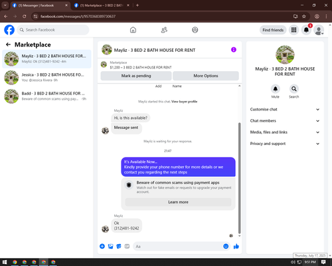Open the tab search dropdown arrow
Viewport: 332px width, 266px height.
5,5
